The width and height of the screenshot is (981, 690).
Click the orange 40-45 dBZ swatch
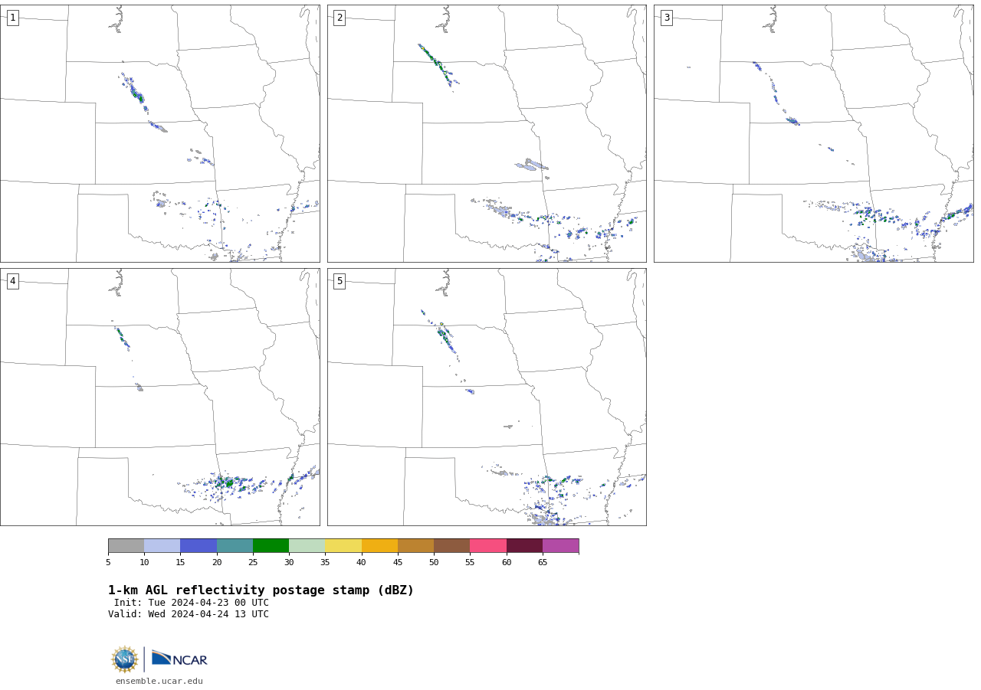click(379, 545)
